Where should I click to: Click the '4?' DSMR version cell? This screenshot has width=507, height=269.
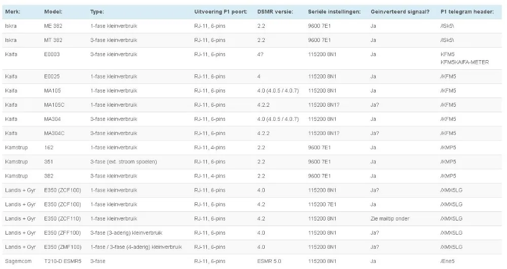click(x=260, y=55)
